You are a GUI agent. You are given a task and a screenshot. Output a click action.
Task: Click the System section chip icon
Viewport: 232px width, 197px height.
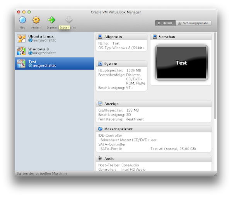tap(100, 64)
